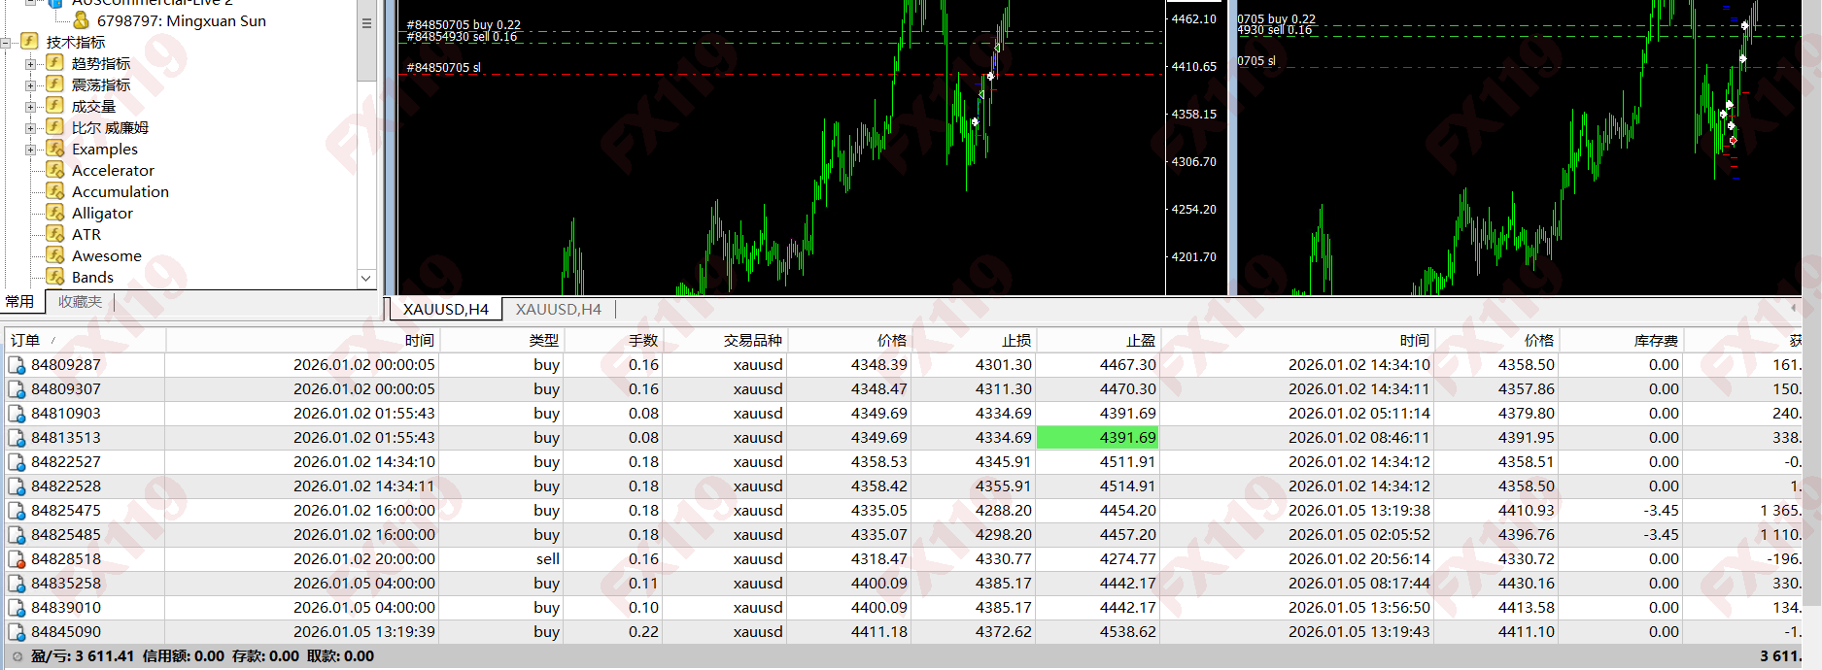This screenshot has width=1822, height=670.
Task: Expand the Examples folder node
Action: pos(30,150)
